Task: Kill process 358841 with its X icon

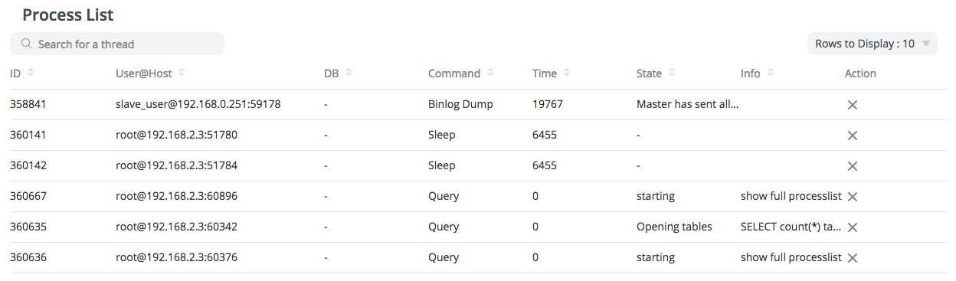Action: [x=852, y=105]
